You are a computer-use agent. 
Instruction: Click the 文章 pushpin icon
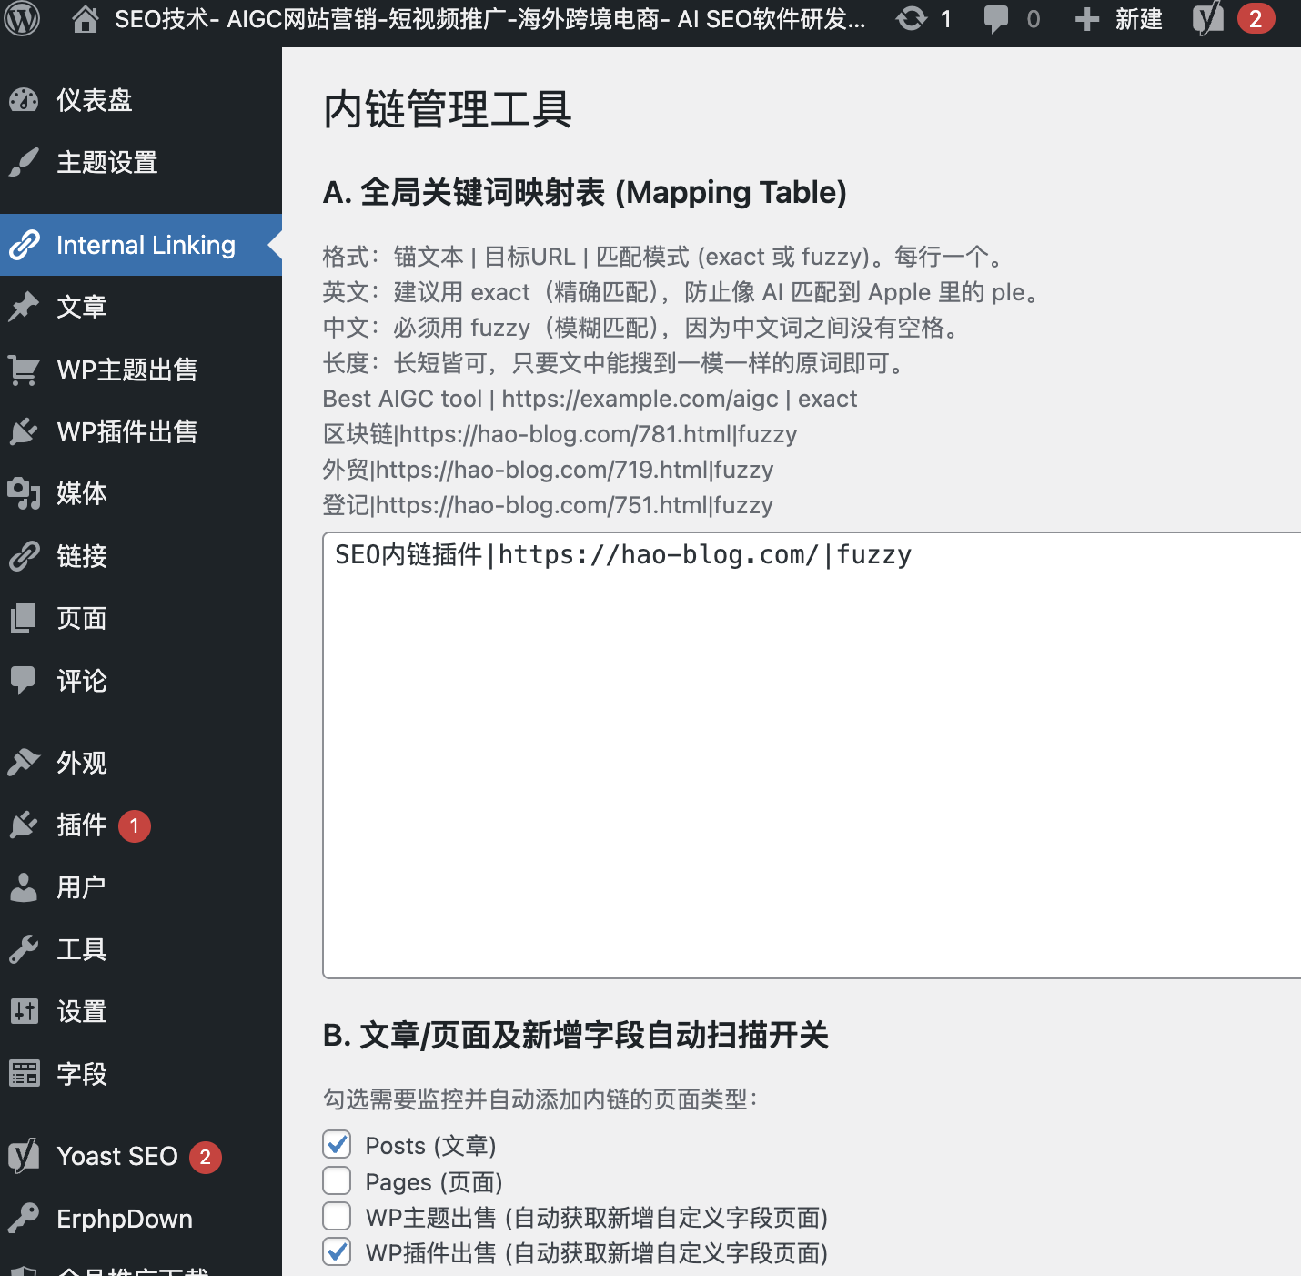(x=24, y=307)
